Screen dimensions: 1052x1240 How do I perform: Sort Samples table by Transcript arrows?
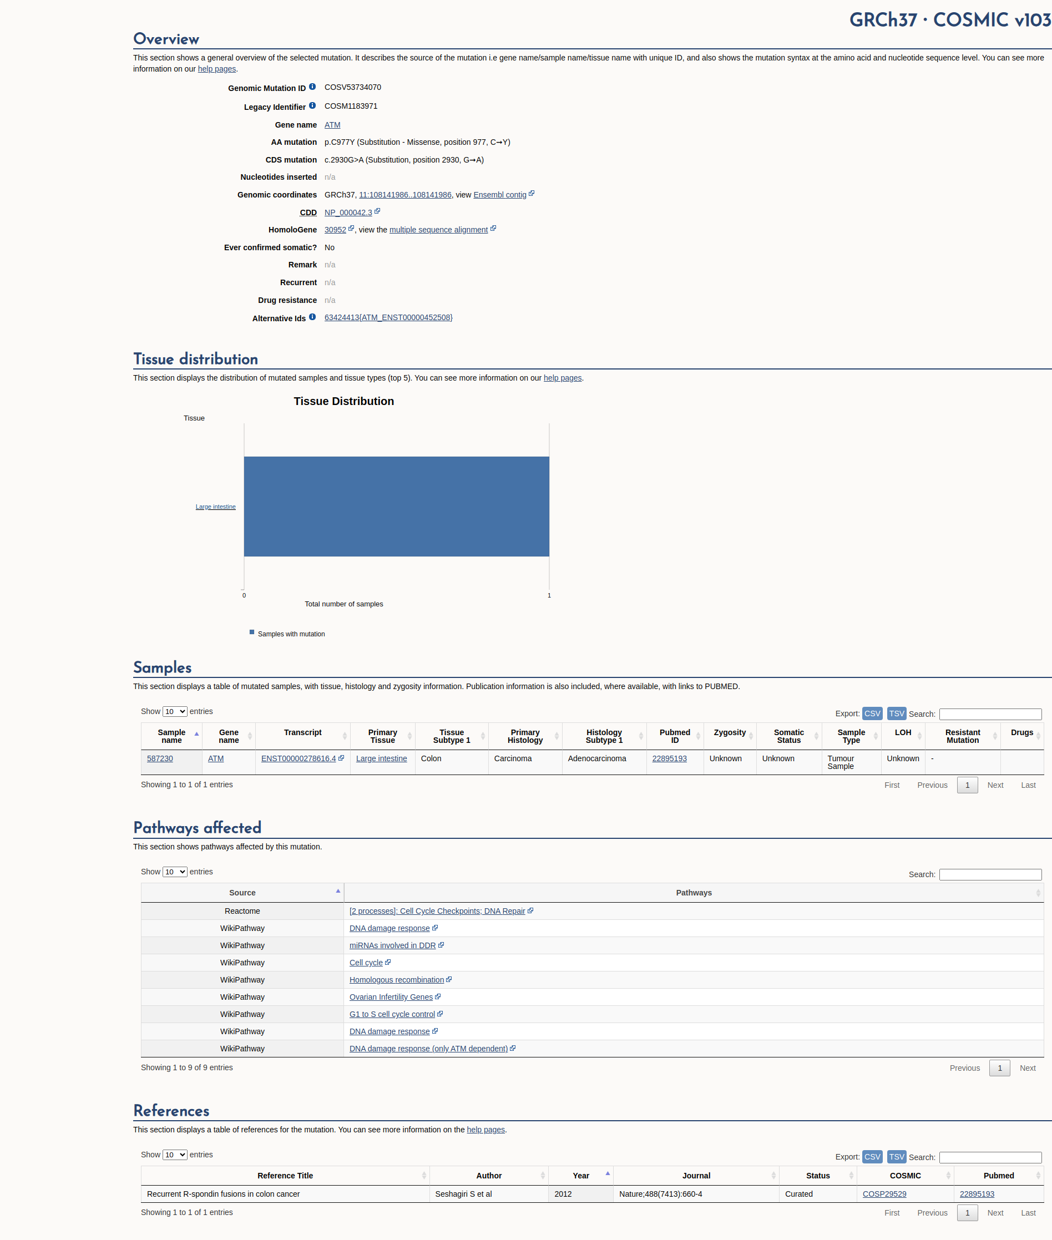[x=345, y=736]
